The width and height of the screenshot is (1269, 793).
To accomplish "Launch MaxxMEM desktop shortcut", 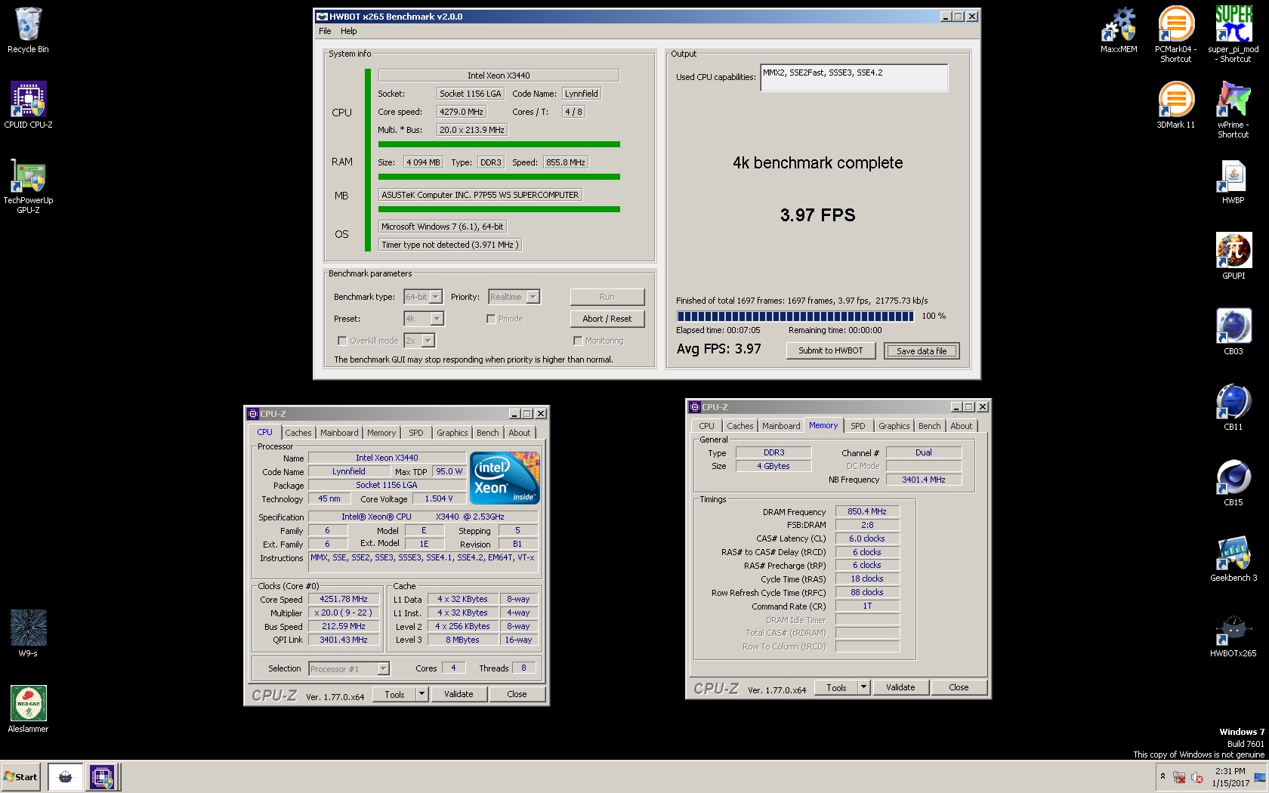I will [1119, 30].
